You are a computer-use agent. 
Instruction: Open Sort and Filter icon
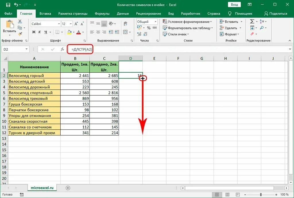tap(262, 21)
